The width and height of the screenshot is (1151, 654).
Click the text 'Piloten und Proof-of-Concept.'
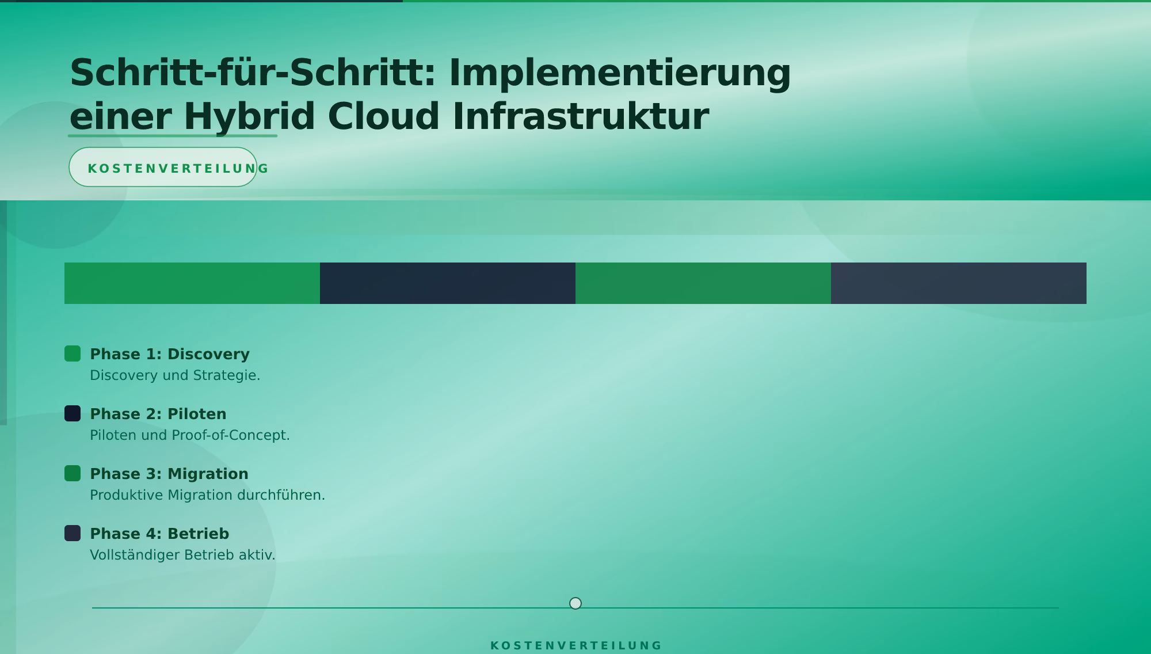point(190,435)
